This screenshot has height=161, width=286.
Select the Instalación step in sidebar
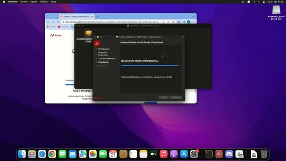tap(103, 62)
